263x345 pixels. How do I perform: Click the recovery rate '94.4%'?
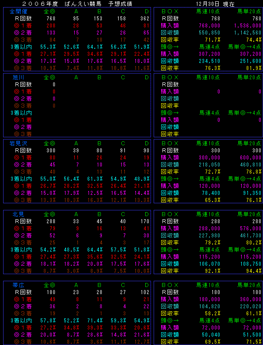point(255,271)
